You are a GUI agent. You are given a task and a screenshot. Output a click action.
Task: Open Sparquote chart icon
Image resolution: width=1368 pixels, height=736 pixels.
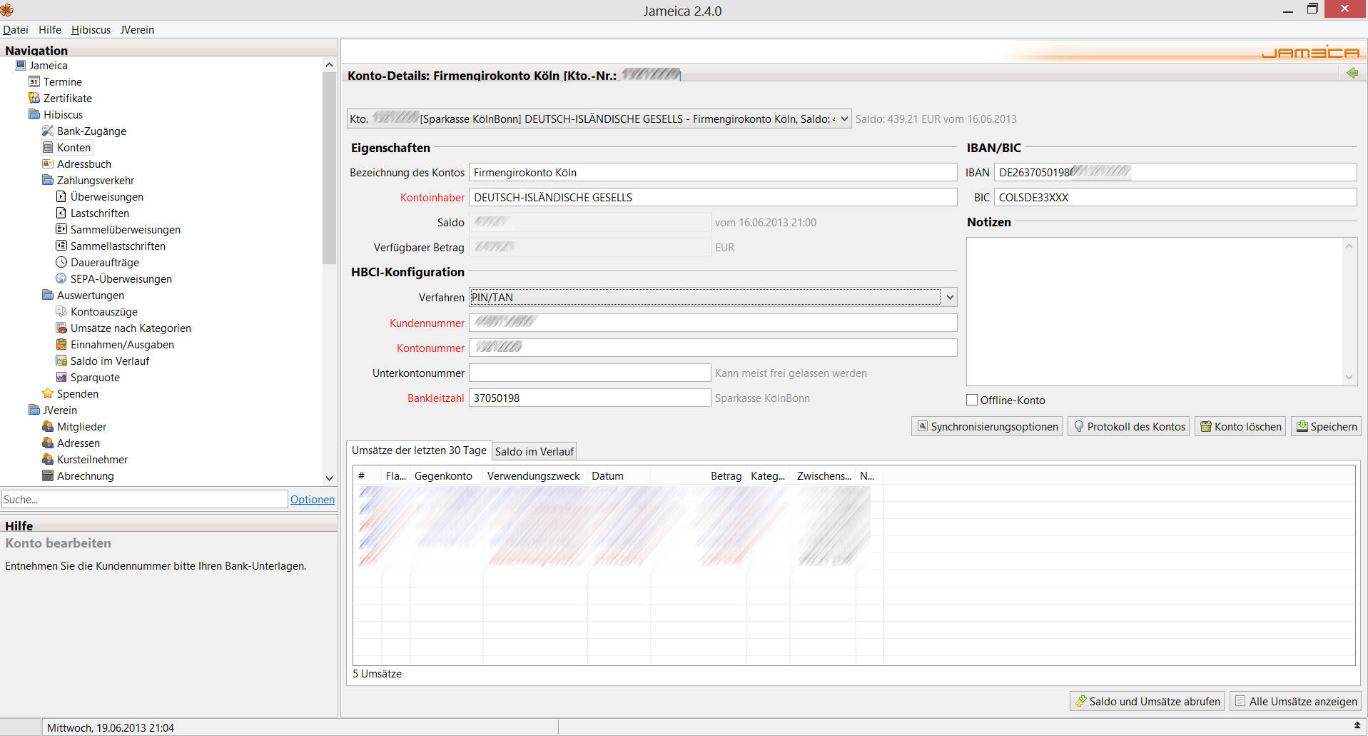61,377
